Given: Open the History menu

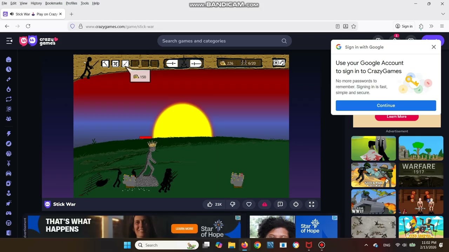Looking at the screenshot, I should click(36, 3).
